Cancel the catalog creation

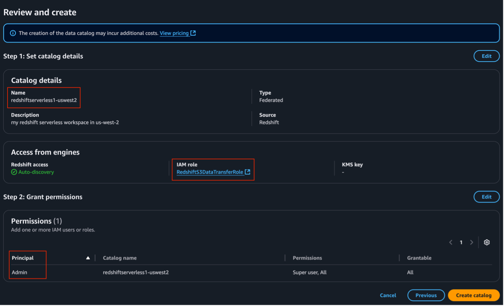click(388, 296)
